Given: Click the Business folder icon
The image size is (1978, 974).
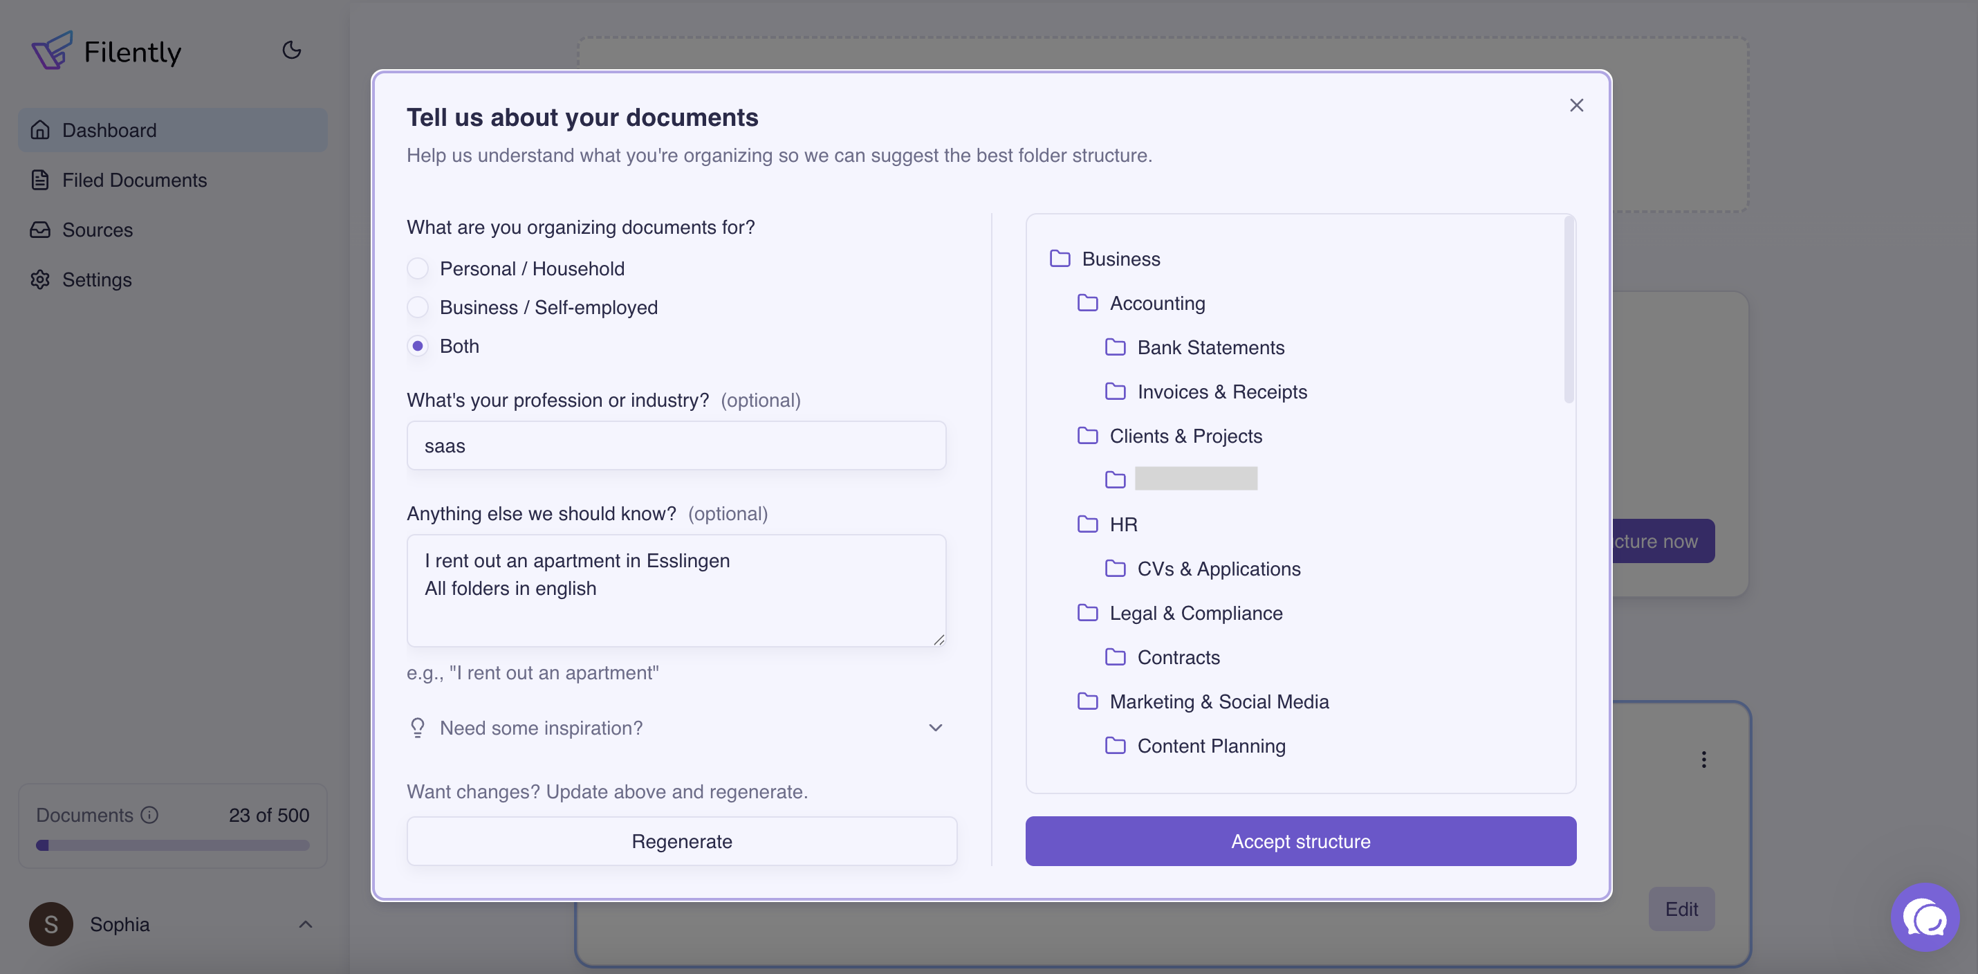Looking at the screenshot, I should [1060, 259].
